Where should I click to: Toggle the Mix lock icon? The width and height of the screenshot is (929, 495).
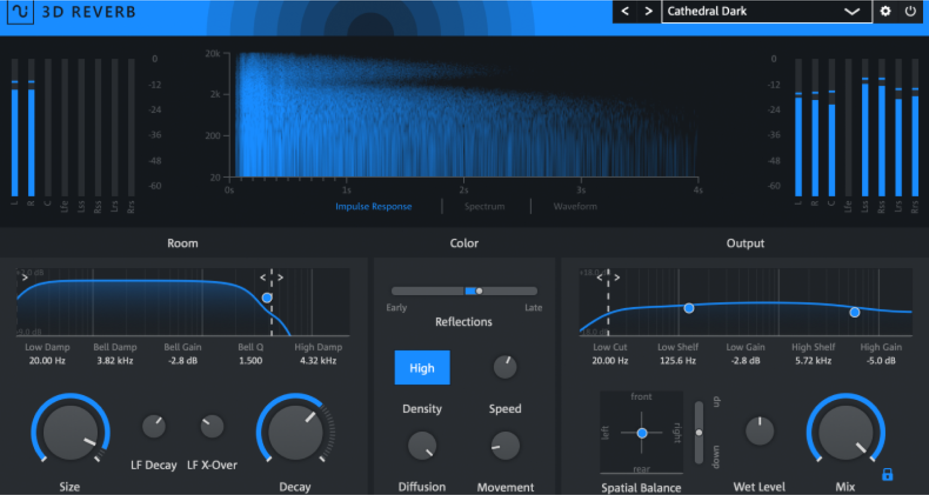tap(888, 475)
